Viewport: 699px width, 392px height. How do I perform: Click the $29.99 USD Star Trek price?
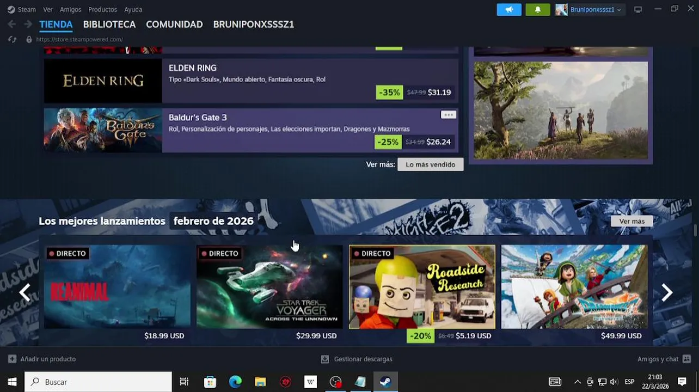coord(316,336)
